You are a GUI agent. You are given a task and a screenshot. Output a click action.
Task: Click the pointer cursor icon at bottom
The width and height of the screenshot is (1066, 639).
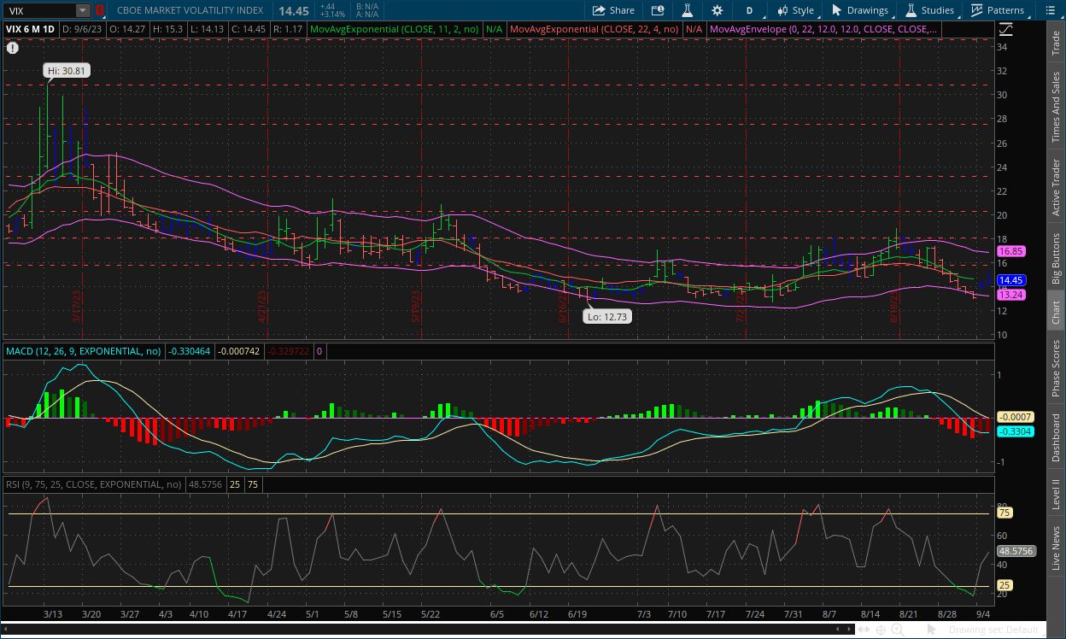point(932,630)
